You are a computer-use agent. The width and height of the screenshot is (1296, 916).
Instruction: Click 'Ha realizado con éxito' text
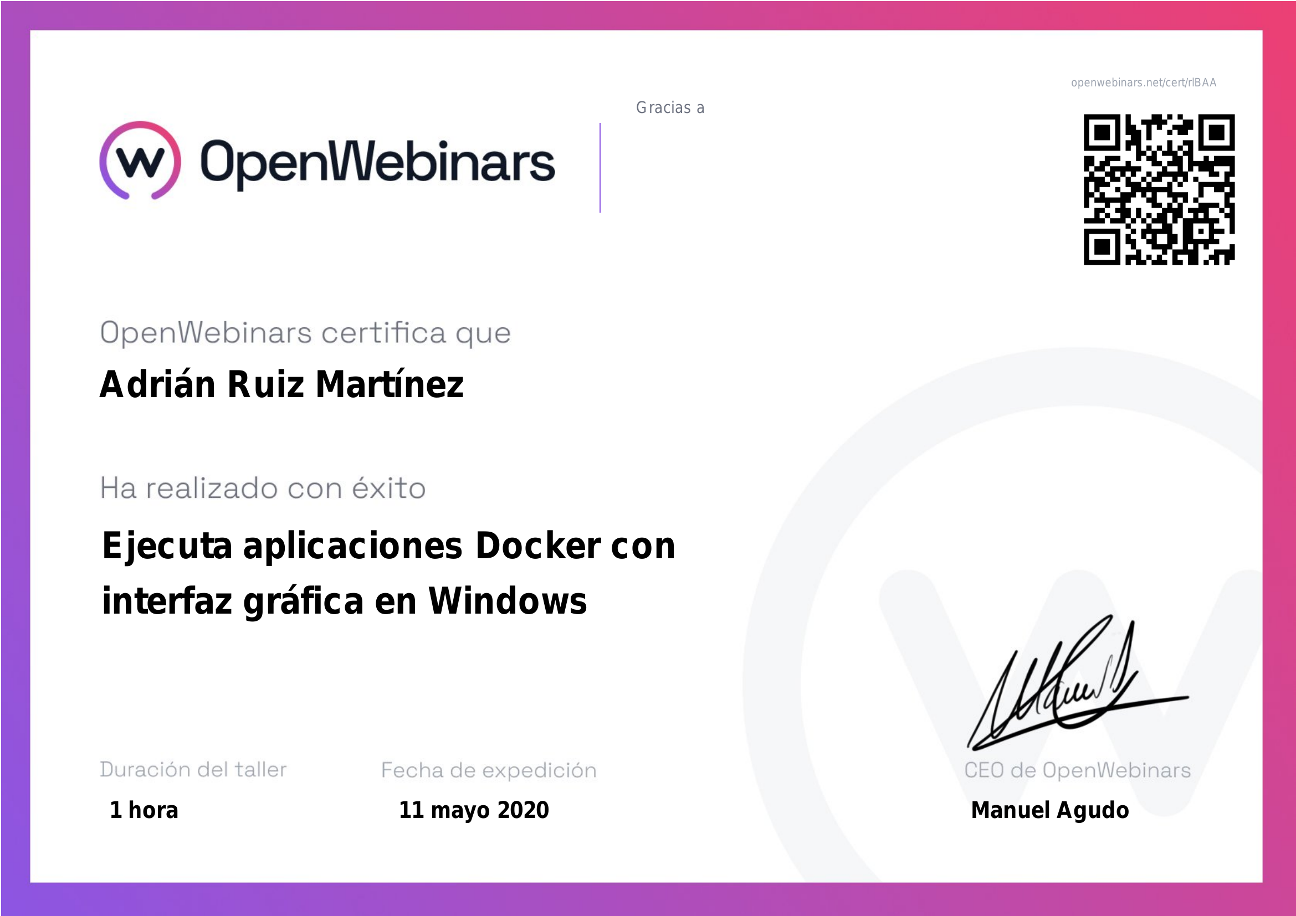pos(263,488)
